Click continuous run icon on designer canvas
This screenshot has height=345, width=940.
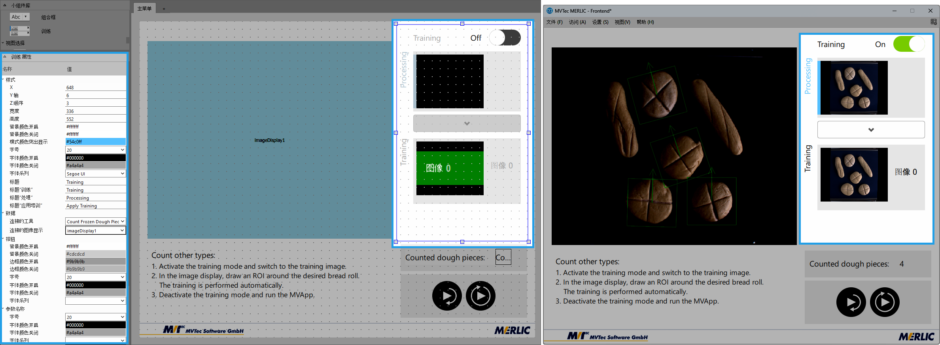(x=480, y=296)
